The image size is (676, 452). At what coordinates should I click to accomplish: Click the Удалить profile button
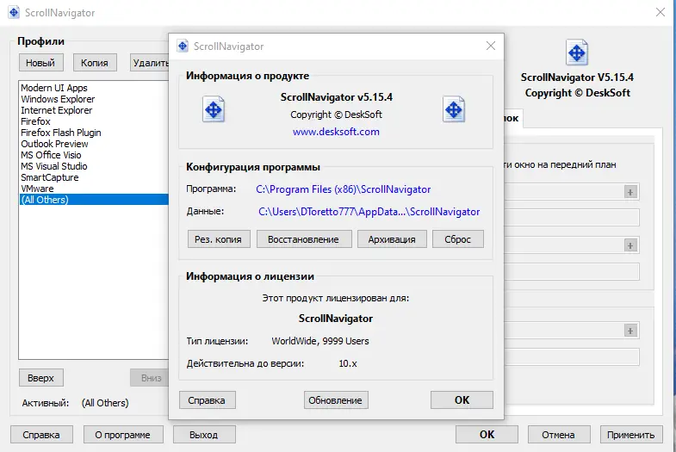click(x=149, y=63)
